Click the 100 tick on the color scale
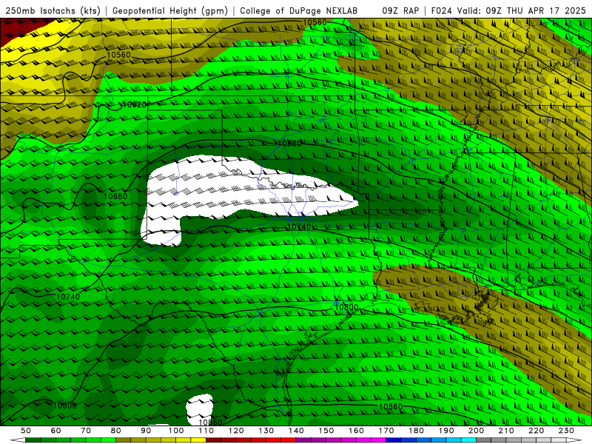592x444 pixels. click(176, 431)
